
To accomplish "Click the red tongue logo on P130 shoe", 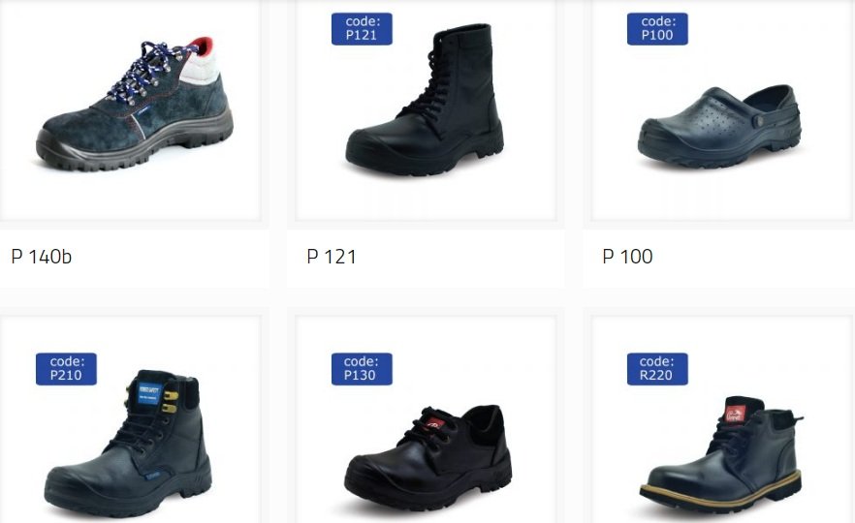I will 434,424.
